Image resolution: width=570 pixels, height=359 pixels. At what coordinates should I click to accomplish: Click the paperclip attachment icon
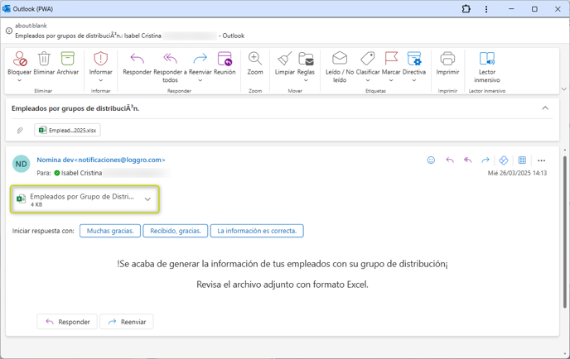click(20, 130)
